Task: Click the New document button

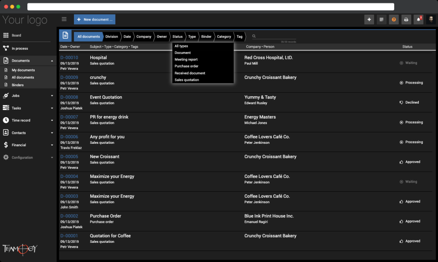Action: pos(95,20)
